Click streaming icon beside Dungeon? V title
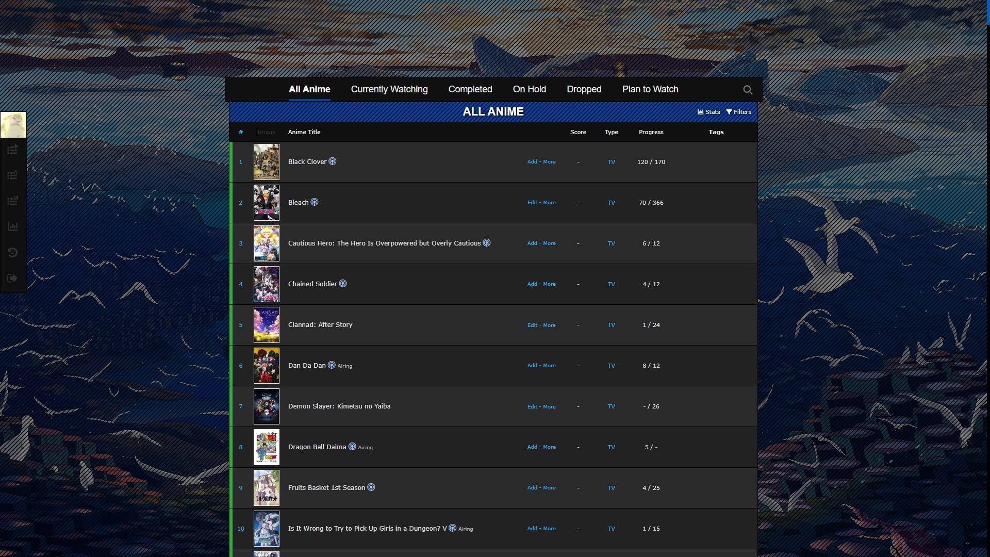 [x=453, y=528]
